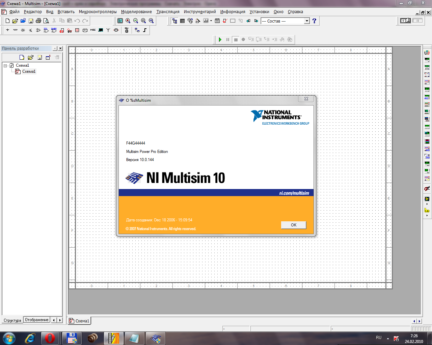The image size is (432, 345).
Task: Toggle the design toolbox tree-view icon
Action: tap(174, 21)
